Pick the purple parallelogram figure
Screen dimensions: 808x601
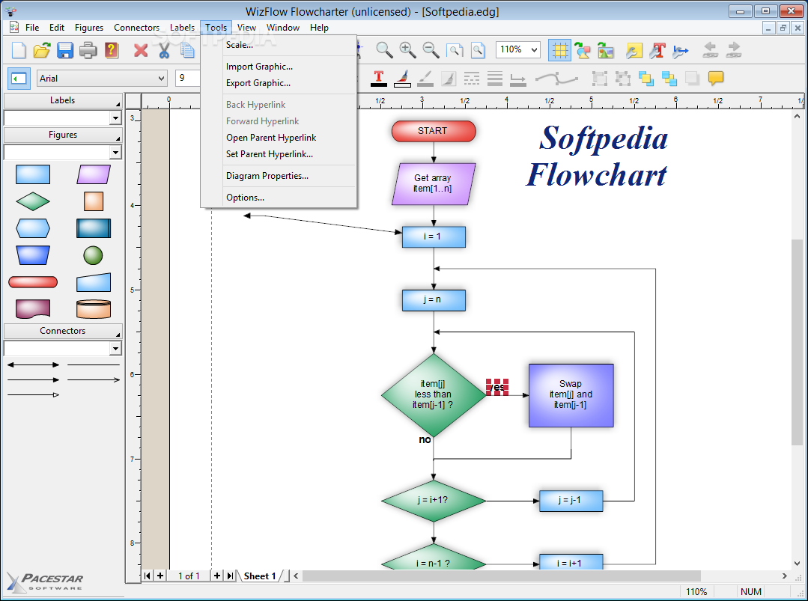pyautogui.click(x=94, y=174)
